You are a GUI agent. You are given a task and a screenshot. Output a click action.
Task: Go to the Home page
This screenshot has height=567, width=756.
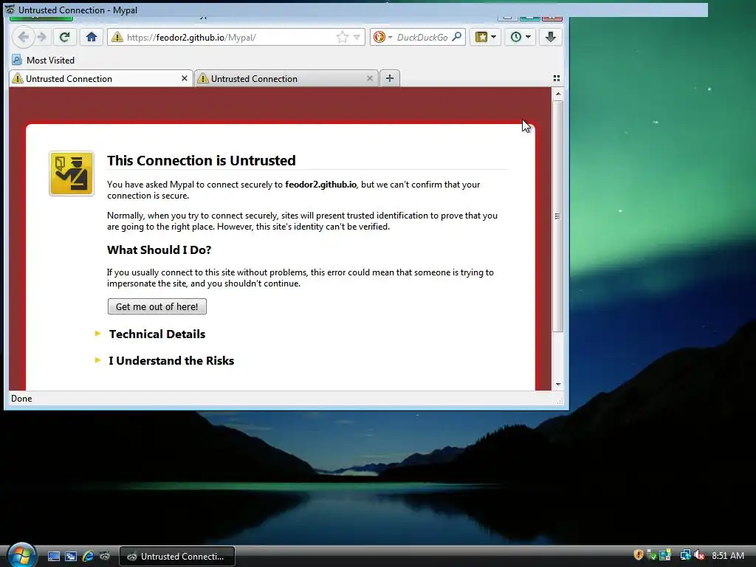pyautogui.click(x=91, y=37)
